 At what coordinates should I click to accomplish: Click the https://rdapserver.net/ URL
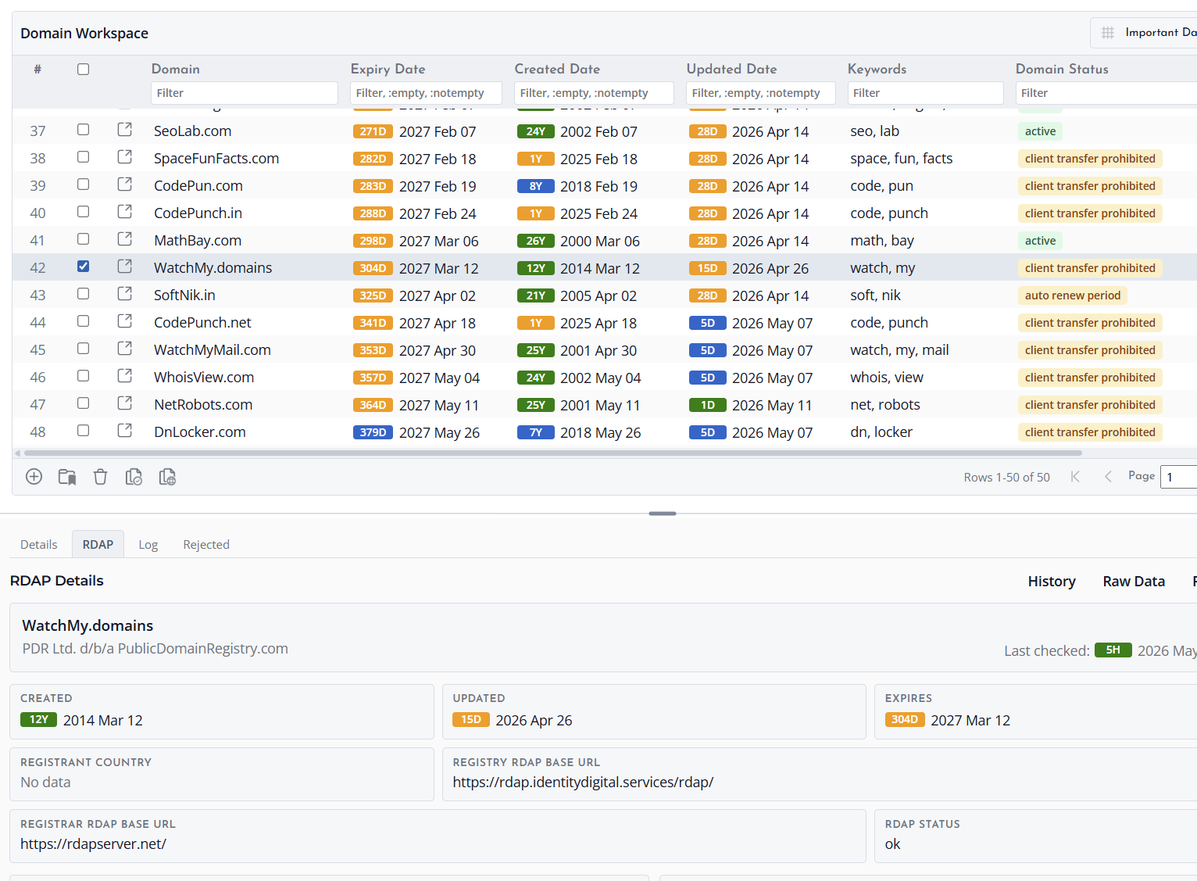(93, 843)
